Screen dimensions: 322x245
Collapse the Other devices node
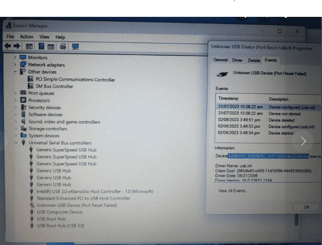[15, 71]
